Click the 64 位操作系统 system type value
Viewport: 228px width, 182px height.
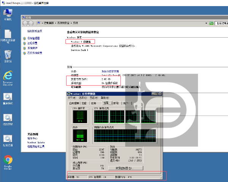(109, 83)
